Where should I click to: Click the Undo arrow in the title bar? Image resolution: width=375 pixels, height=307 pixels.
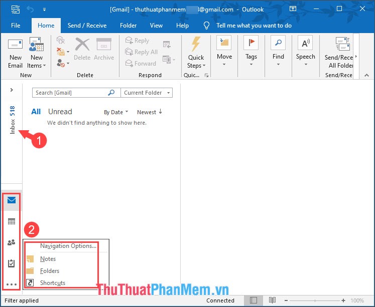pos(30,10)
